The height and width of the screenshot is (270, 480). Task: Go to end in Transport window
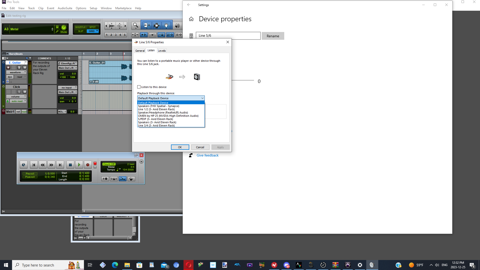pos(60,165)
